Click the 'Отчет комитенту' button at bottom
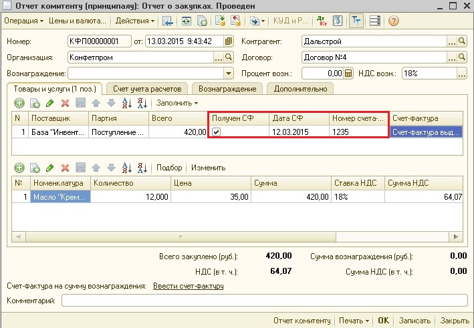 (302, 321)
